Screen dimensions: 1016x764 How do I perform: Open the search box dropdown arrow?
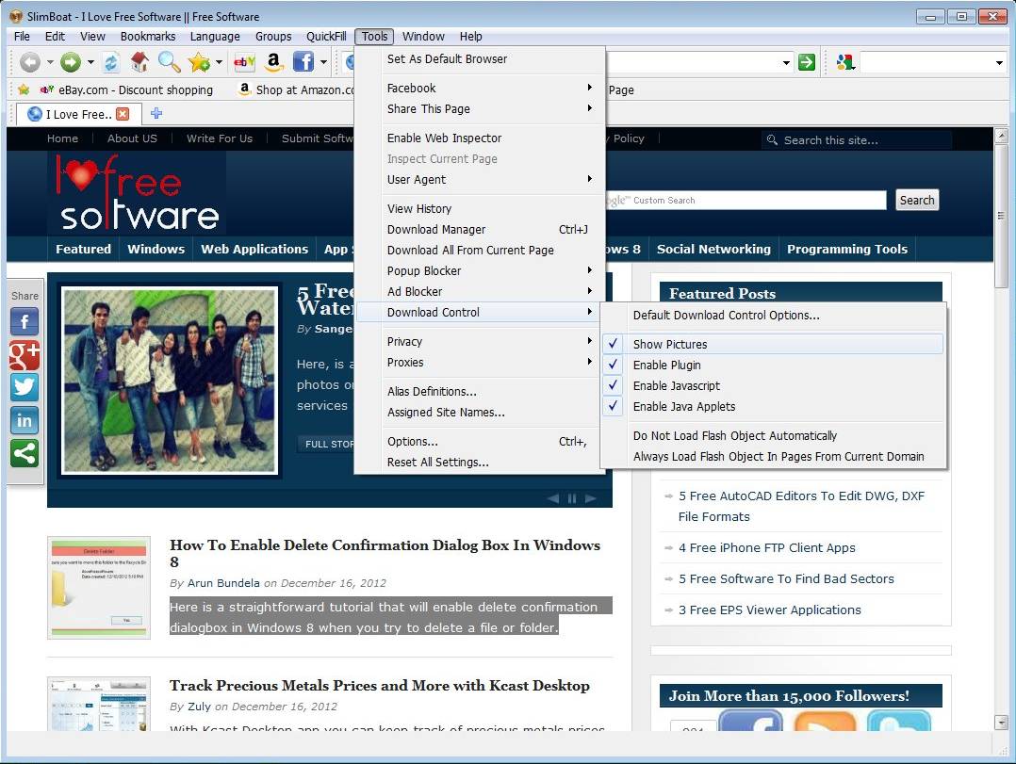click(998, 63)
